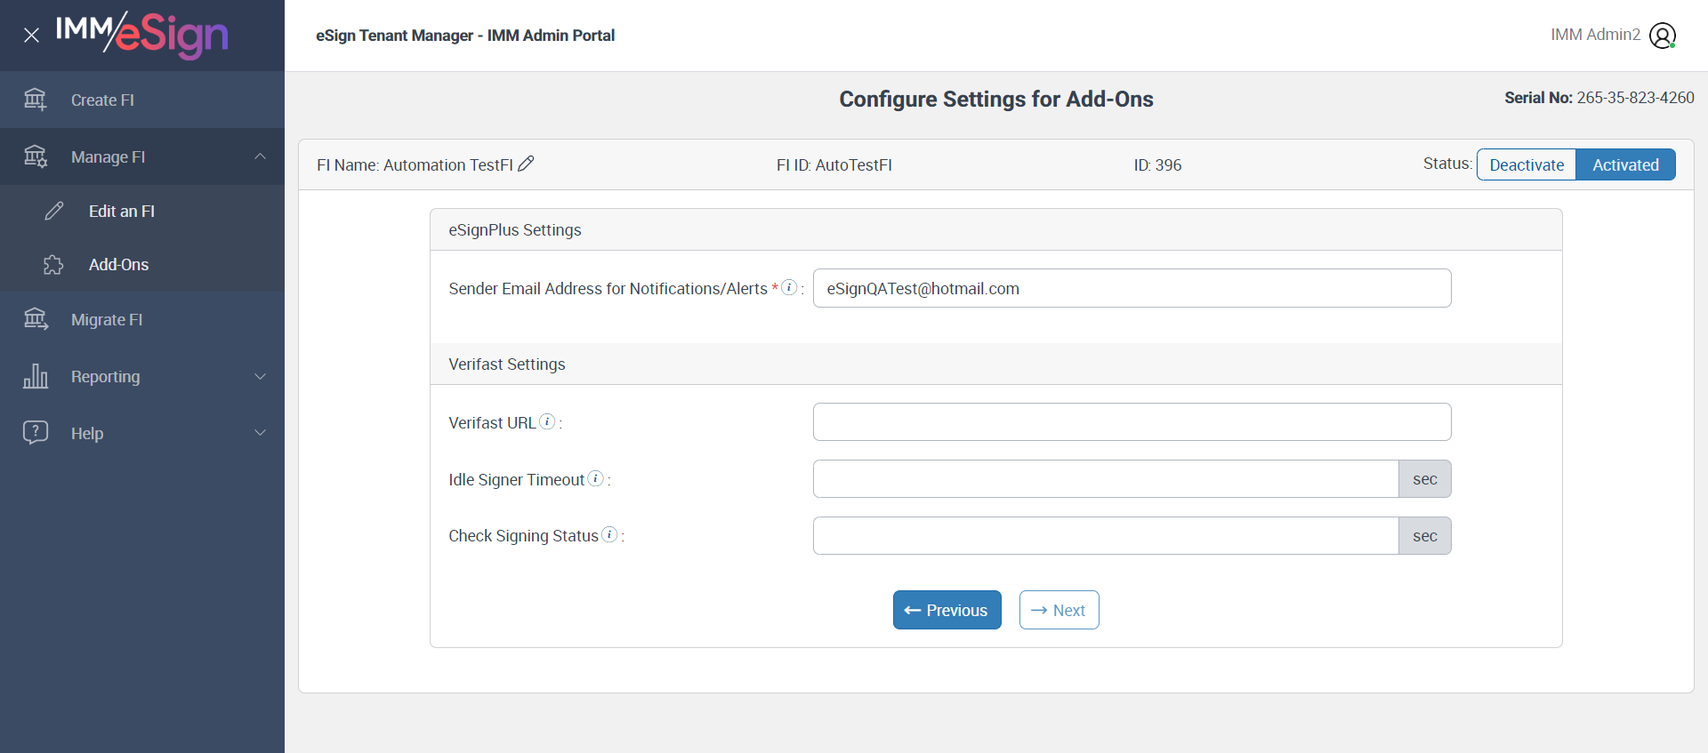
Task: Click the Previous button
Action: click(x=947, y=610)
